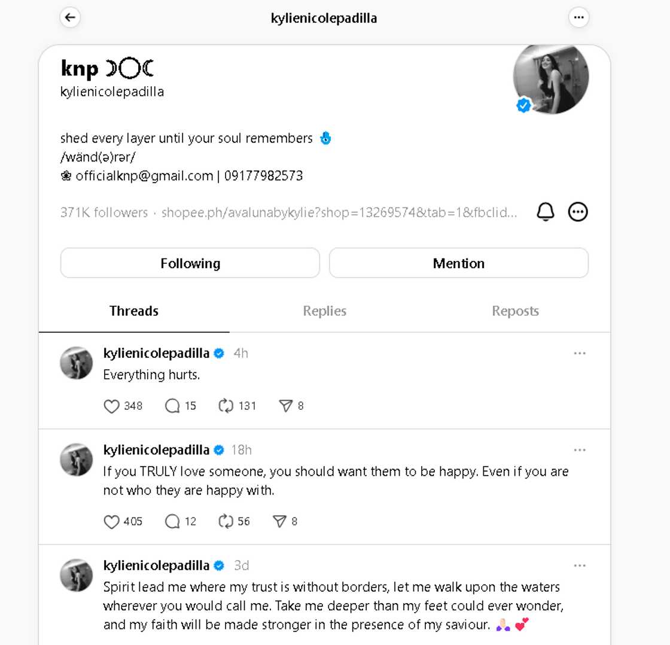670x645 pixels.
Task: Share the "Everything hurts" post
Action: tap(287, 406)
